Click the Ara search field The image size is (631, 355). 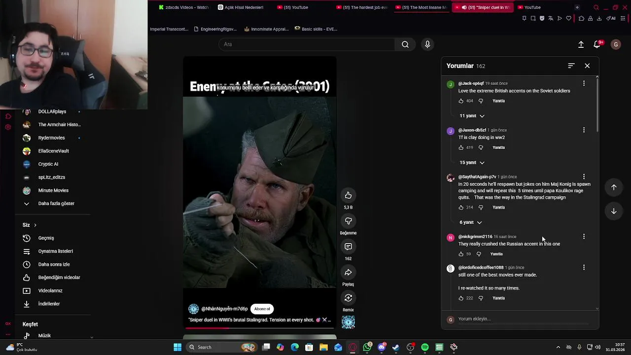point(307,44)
